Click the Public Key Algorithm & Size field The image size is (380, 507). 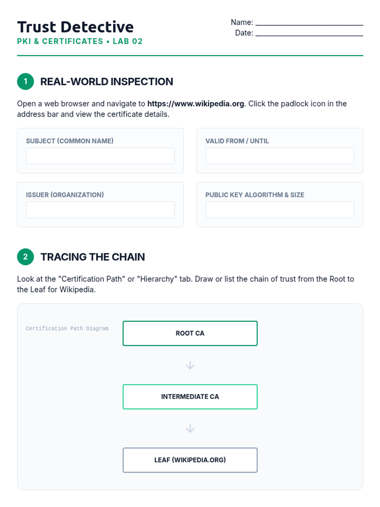(280, 210)
